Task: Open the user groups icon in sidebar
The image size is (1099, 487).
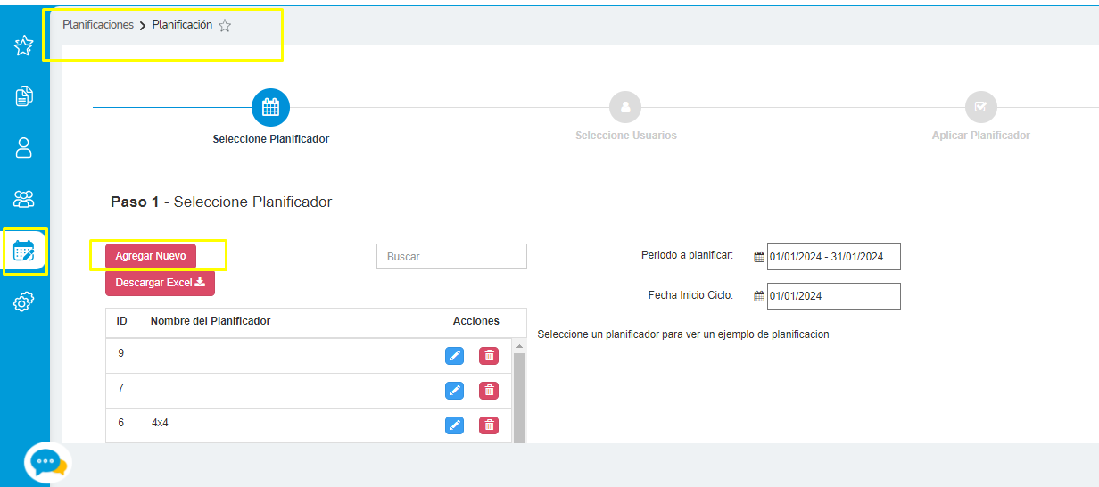Action: (x=24, y=199)
